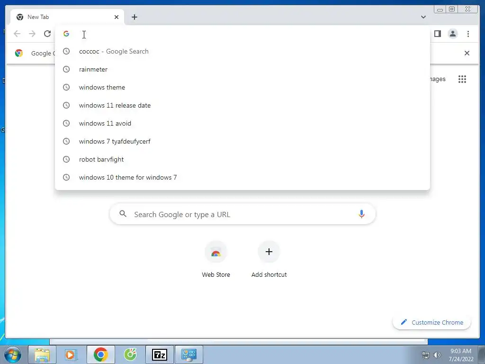The width and height of the screenshot is (485, 364).
Task: Click the forward navigation arrow
Action: click(x=32, y=34)
